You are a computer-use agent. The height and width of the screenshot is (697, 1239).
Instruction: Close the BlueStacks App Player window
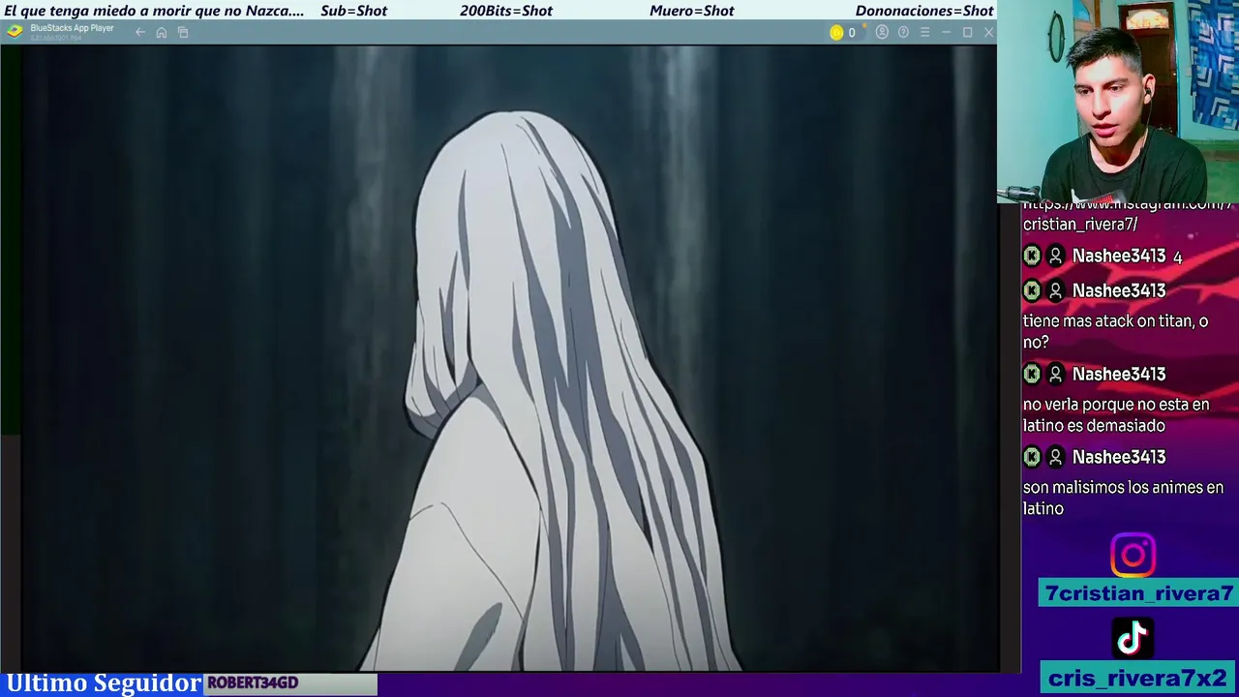coord(988,33)
